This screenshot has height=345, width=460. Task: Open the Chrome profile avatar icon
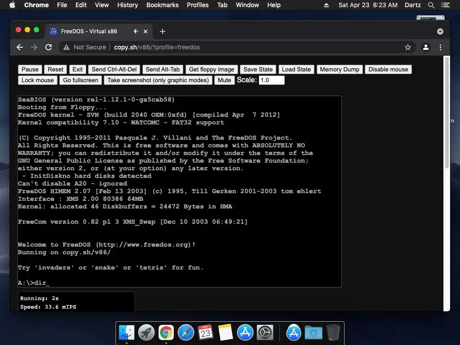(x=426, y=47)
